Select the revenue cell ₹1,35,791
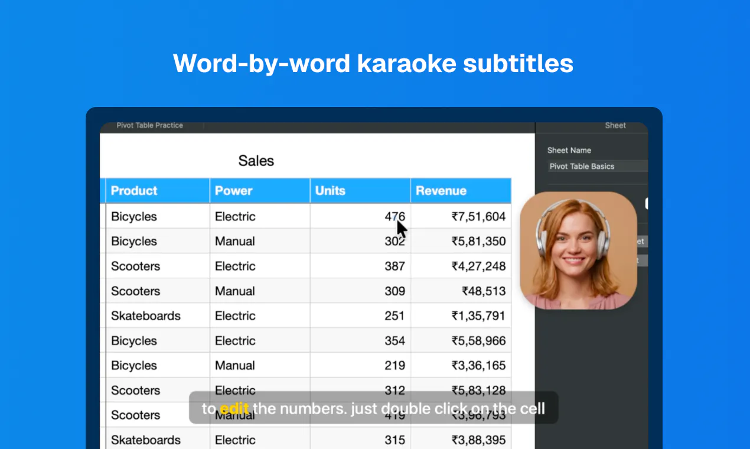The image size is (750, 449). coord(461,315)
